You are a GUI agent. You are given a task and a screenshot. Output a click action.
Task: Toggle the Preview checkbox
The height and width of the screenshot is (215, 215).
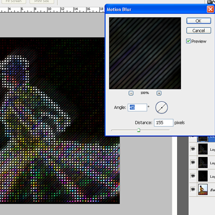[188, 41]
